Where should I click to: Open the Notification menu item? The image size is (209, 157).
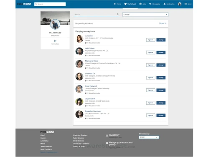point(169,4)
